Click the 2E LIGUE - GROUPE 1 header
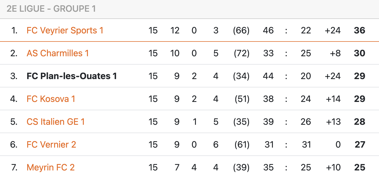The image size is (379, 176). click(51, 9)
